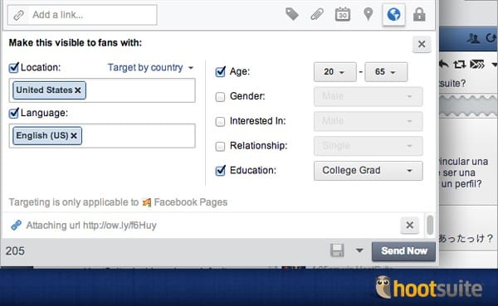The width and height of the screenshot is (498, 306).
Task: Click the tag icon in the compose toolbar
Action: click(292, 14)
